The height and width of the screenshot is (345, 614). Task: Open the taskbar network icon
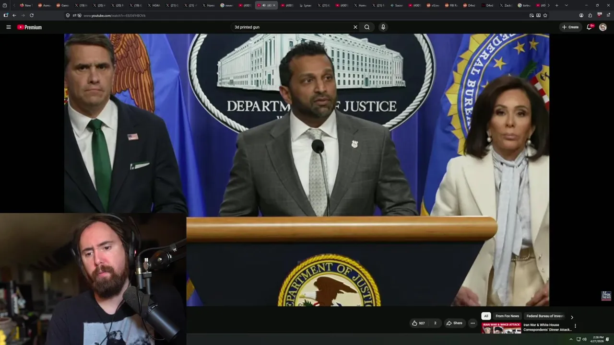[x=578, y=339]
